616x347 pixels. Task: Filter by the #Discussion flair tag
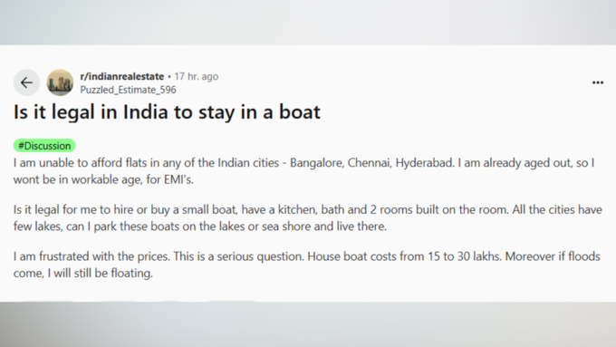click(44, 146)
